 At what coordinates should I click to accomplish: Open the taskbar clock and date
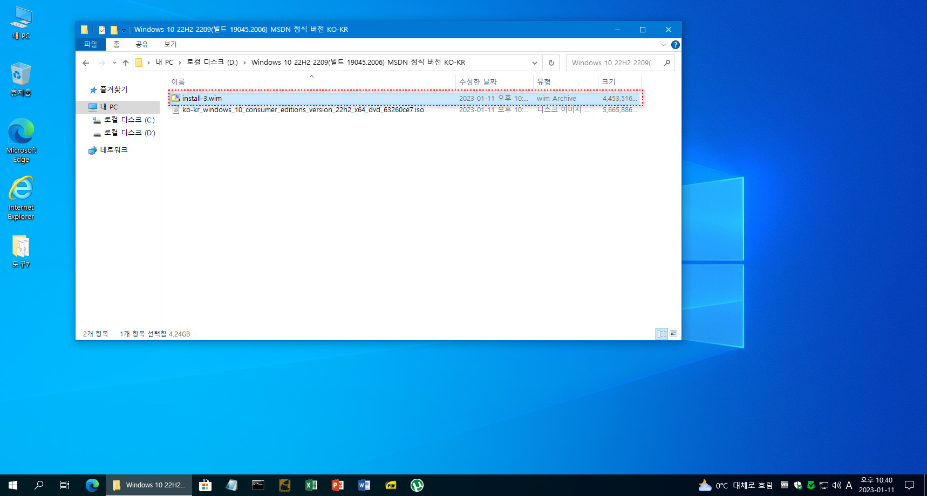click(x=876, y=485)
